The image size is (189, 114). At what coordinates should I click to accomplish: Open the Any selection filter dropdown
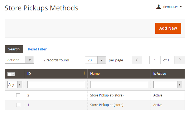(15, 85)
